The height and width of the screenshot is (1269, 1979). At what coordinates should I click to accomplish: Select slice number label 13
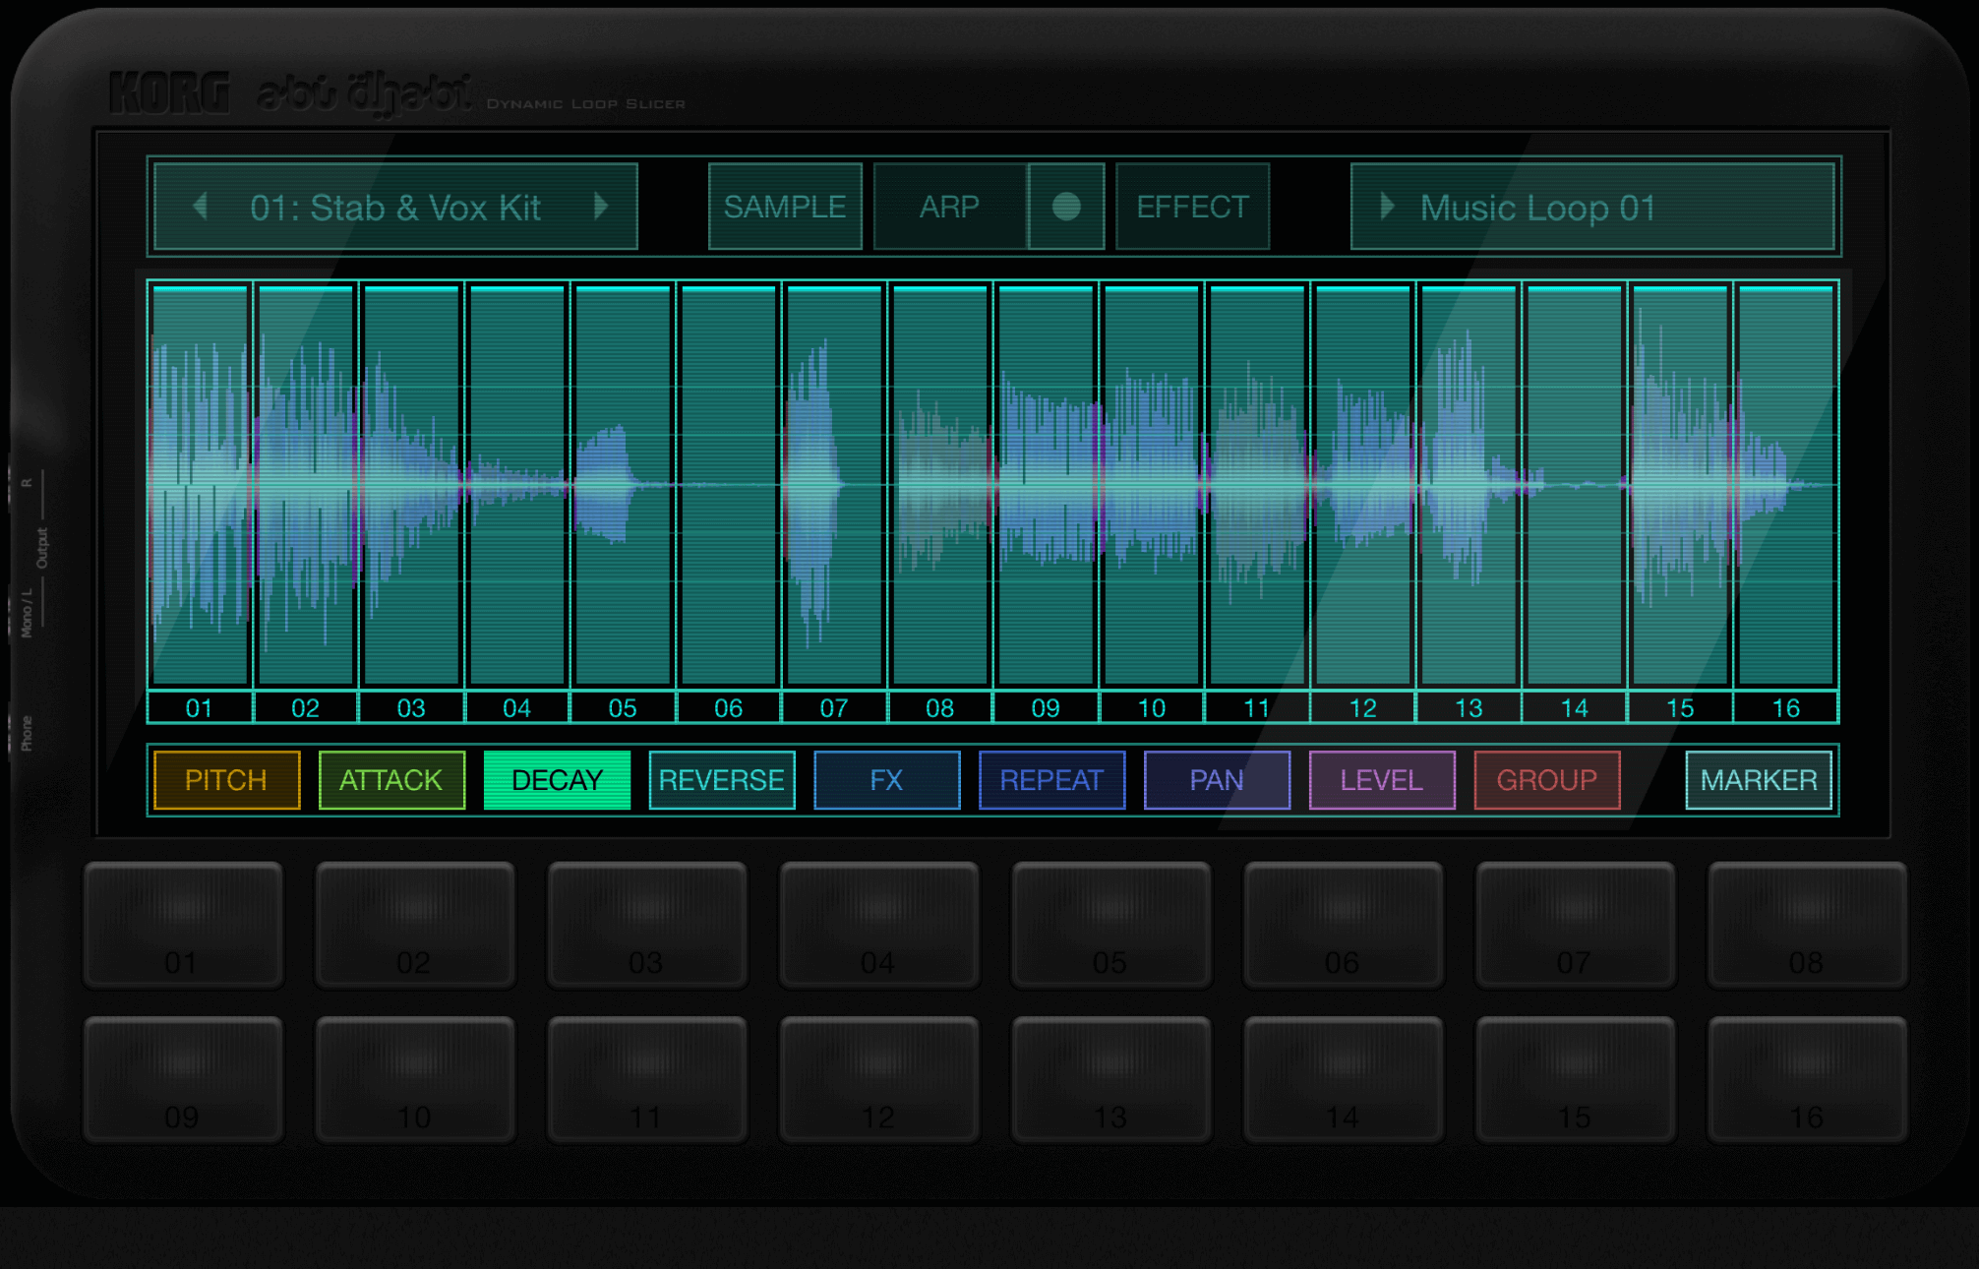coord(1468,708)
